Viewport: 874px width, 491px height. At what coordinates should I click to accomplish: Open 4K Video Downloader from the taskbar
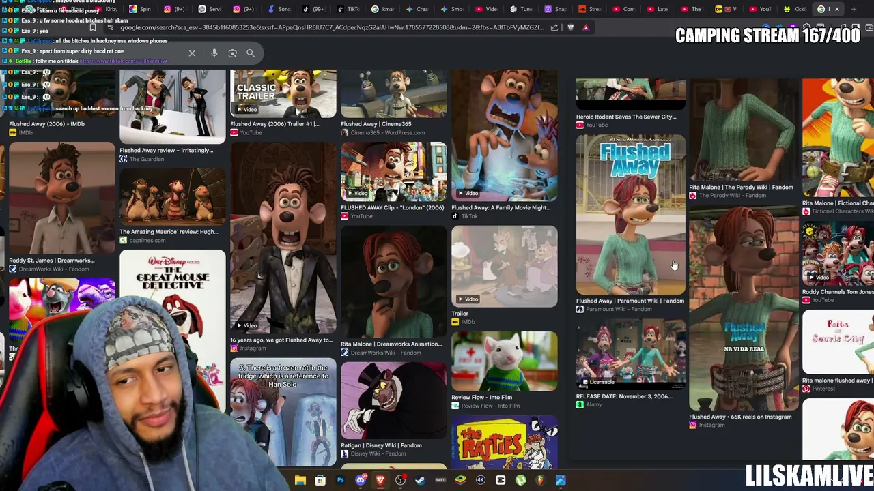click(481, 481)
